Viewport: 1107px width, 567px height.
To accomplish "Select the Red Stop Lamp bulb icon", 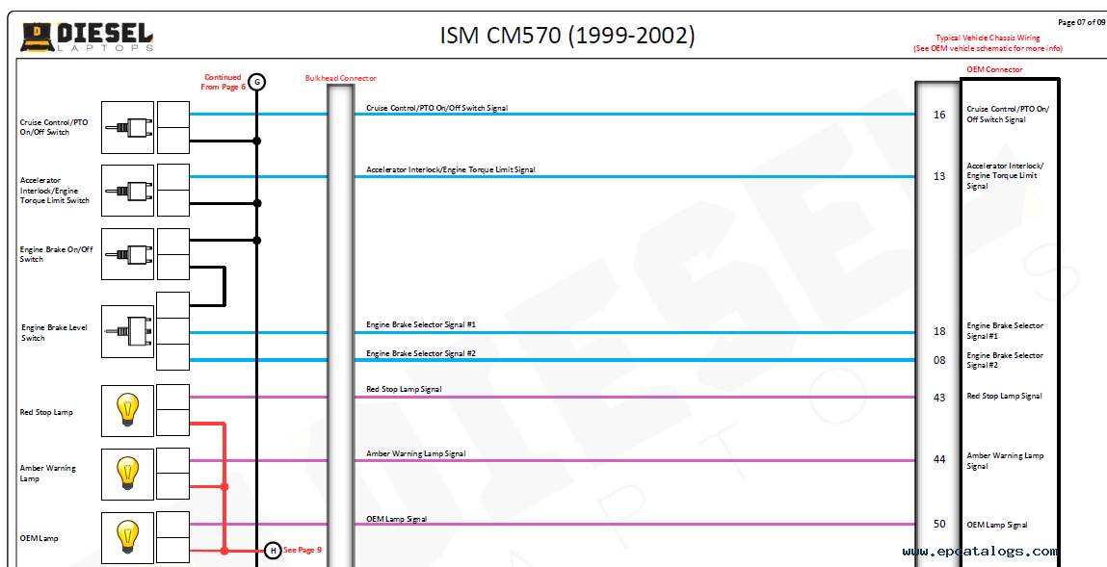I will [x=128, y=410].
